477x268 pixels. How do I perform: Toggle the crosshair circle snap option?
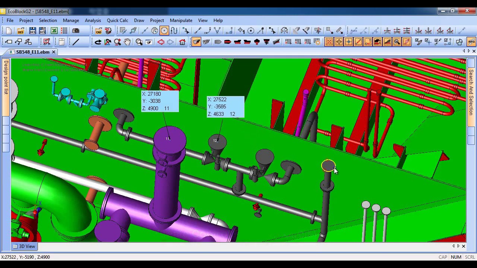[339, 42]
